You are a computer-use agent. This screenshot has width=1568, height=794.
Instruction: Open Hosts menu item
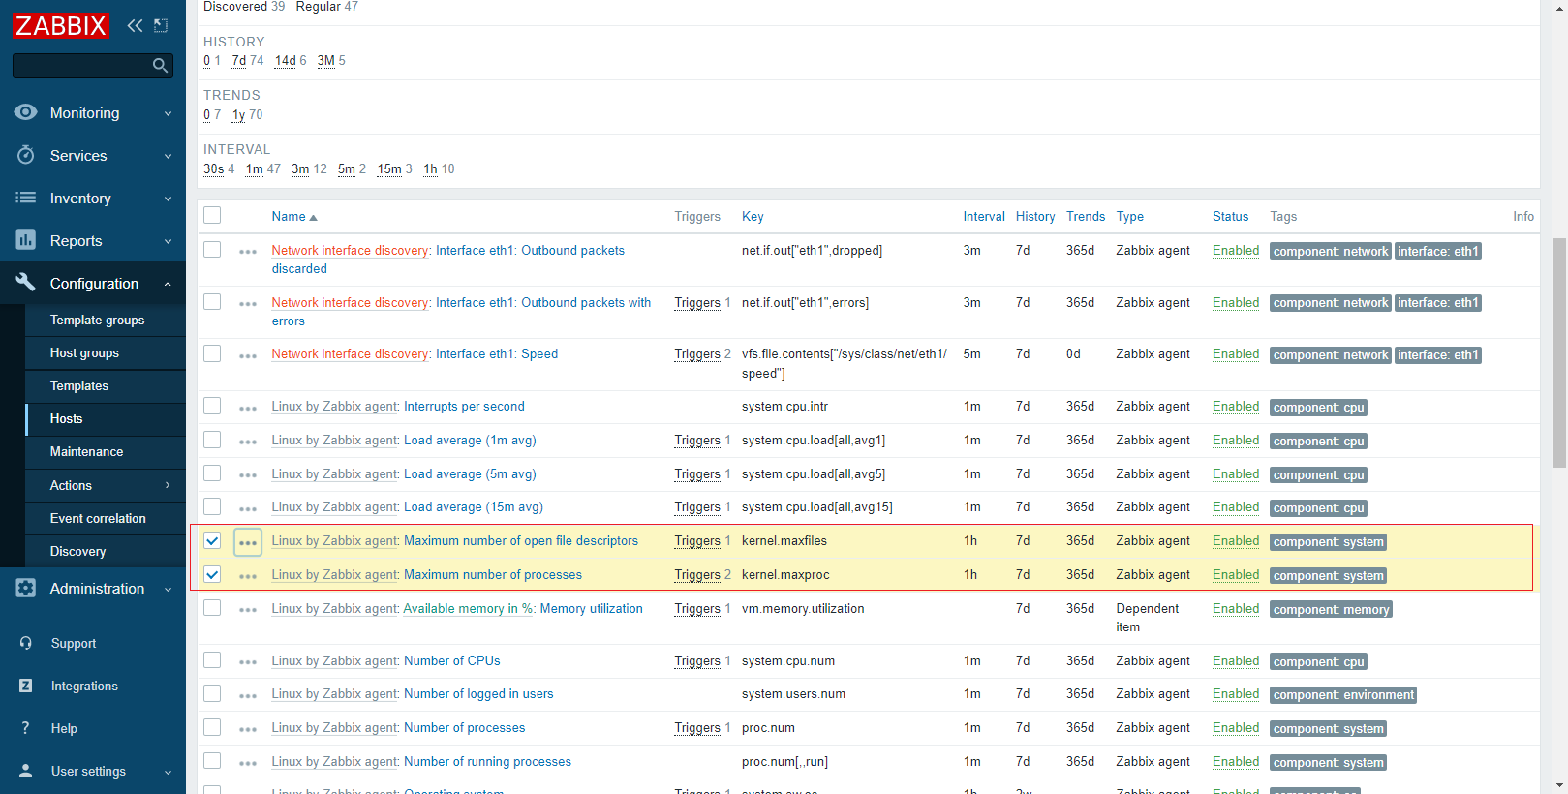tap(67, 418)
